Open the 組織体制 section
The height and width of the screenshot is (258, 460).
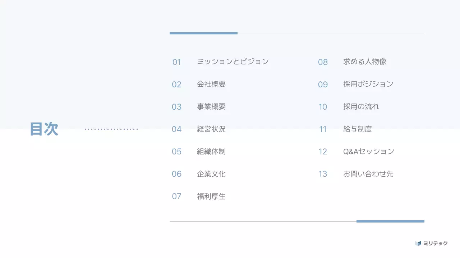pos(211,151)
